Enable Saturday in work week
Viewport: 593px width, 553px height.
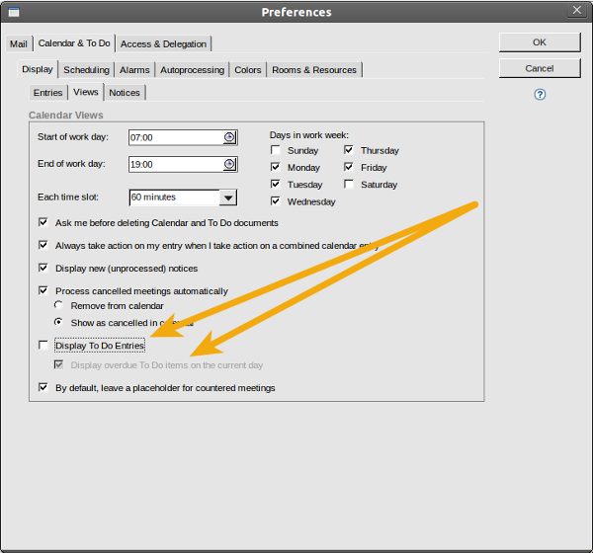click(349, 184)
